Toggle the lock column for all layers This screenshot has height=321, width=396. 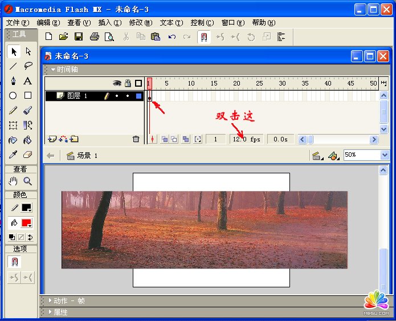[x=128, y=83]
